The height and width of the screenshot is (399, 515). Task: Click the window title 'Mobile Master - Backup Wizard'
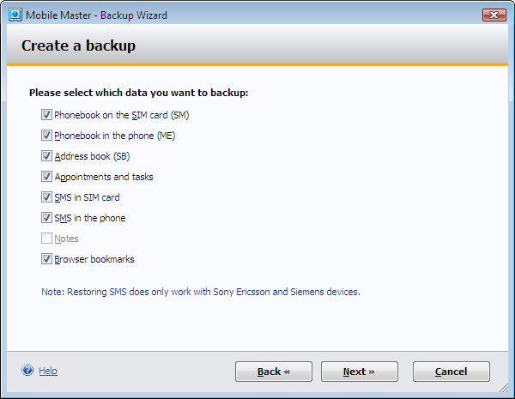tap(96, 15)
